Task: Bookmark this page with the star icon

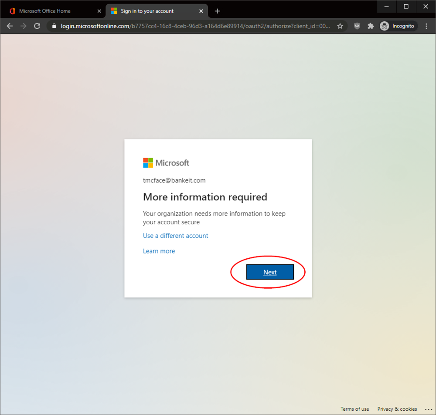Action: 340,26
